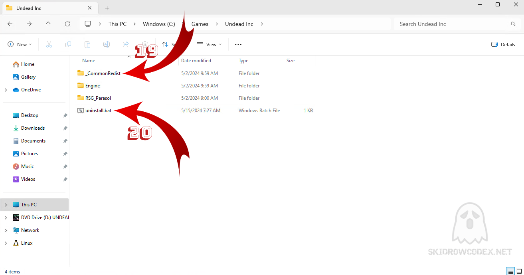
Task: Expand the OneDrive tree node
Action: 6,90
